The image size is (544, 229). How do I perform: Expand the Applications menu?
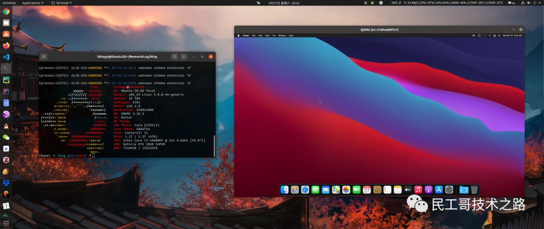point(33,3)
